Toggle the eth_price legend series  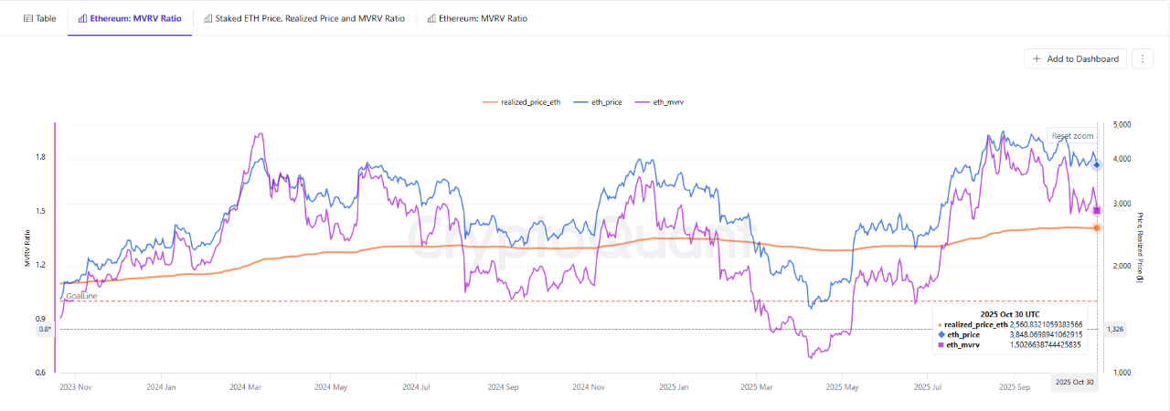click(x=599, y=102)
